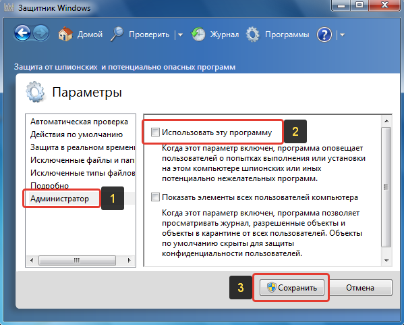Click the list's left scroll arrow

coord(32,260)
